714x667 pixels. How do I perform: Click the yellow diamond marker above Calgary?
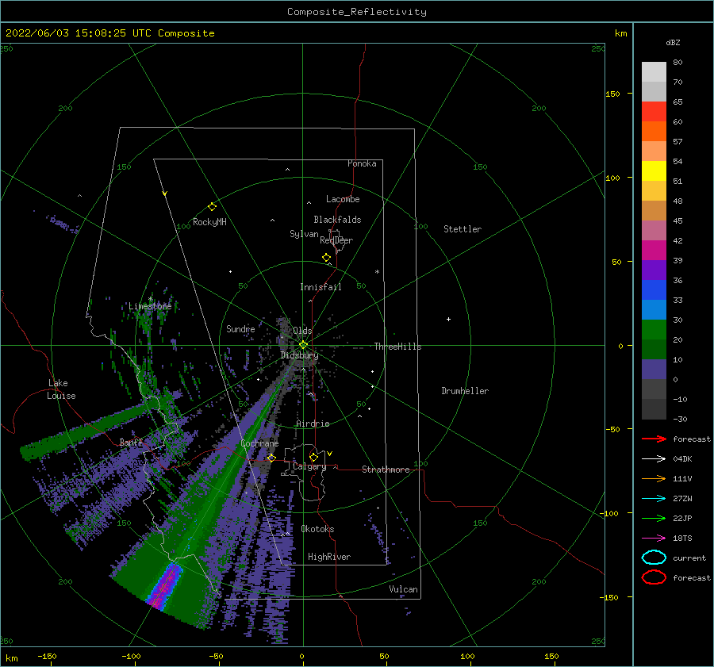coord(313,457)
